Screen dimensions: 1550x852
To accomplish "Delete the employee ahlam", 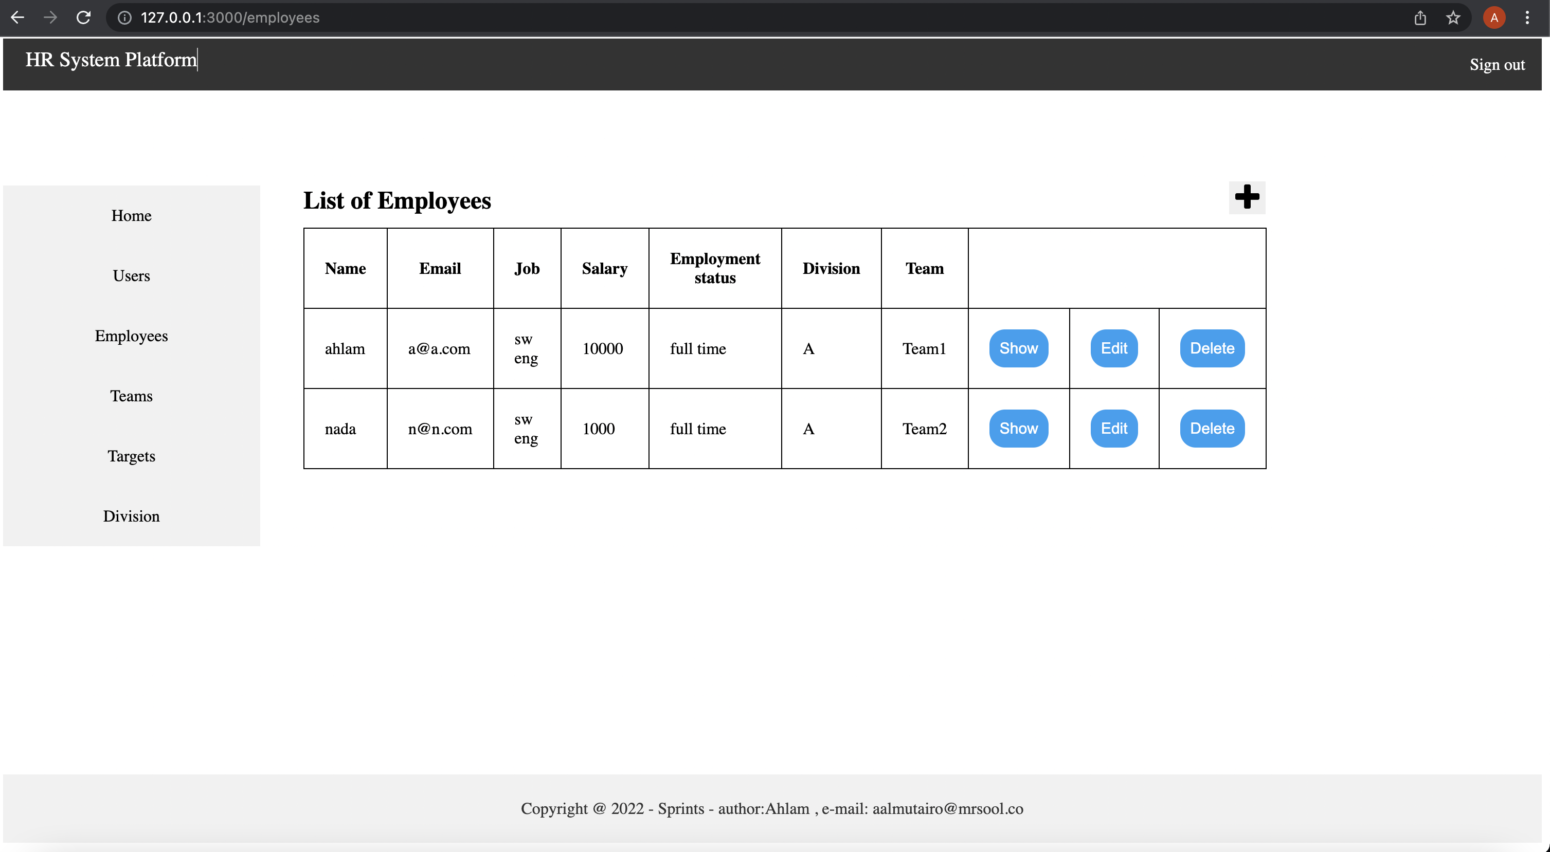I will [1211, 348].
